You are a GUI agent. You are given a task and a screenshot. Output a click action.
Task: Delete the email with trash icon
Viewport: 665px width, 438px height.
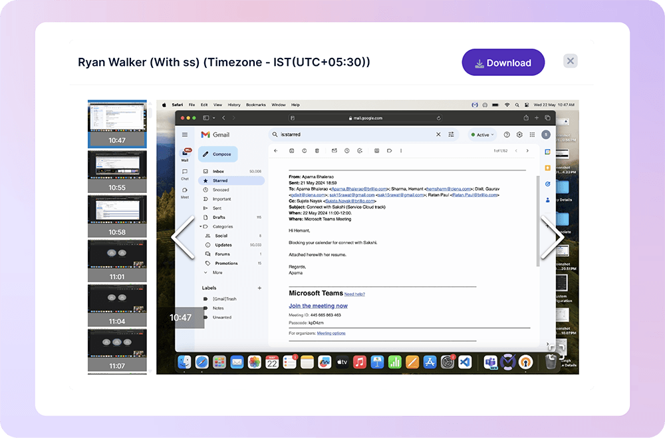[x=317, y=150]
